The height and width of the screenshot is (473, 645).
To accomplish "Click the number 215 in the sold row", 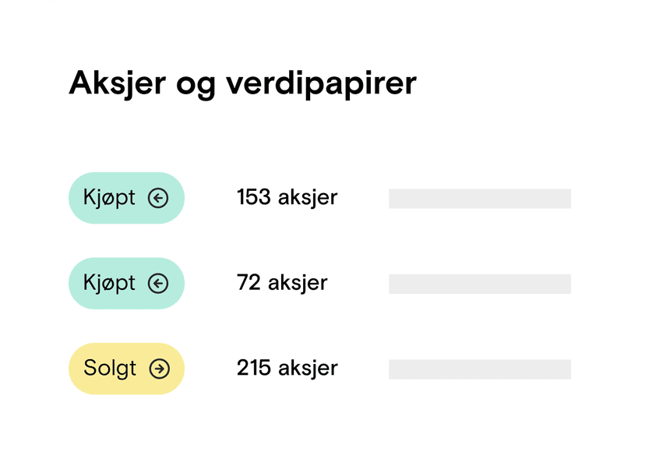I will [254, 368].
